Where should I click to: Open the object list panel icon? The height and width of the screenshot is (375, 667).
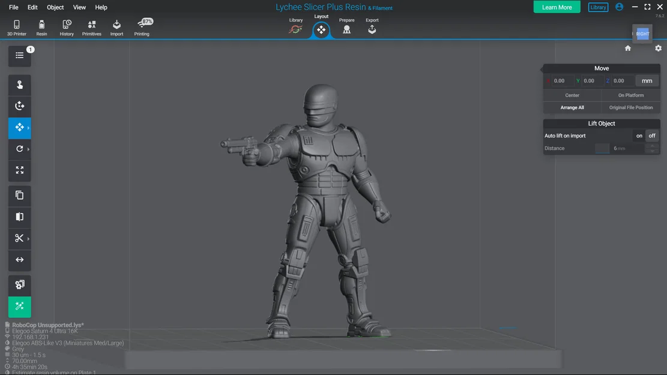(x=20, y=56)
